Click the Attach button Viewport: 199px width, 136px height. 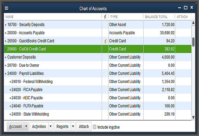(x=84, y=126)
